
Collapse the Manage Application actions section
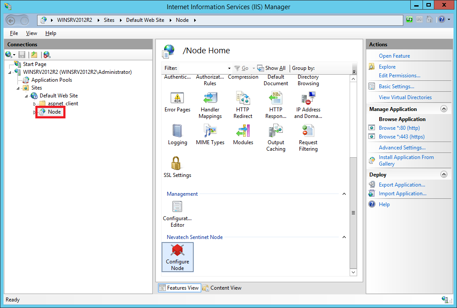point(443,109)
